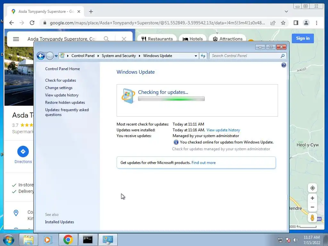
Task: Click Restore hidden updates
Action: click(x=65, y=102)
